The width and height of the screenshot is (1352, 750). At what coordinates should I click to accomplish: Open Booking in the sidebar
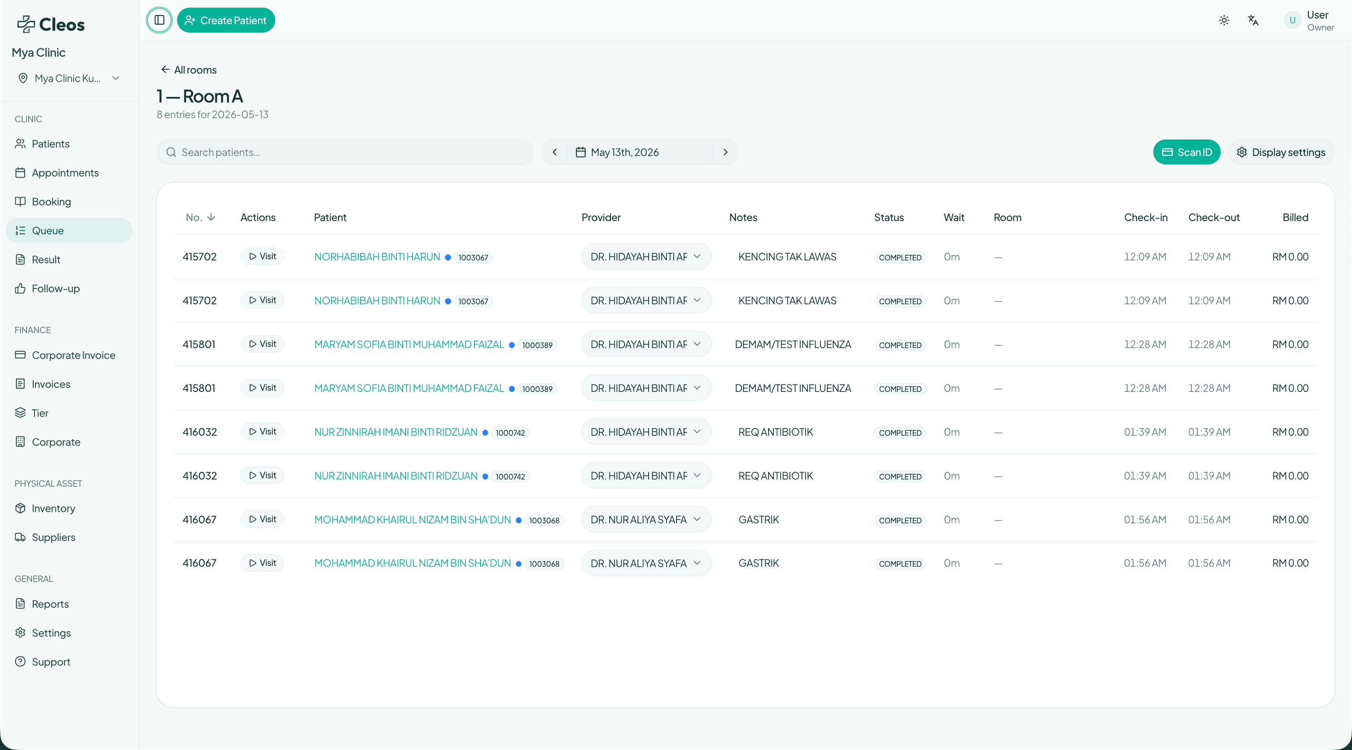[x=69, y=201]
